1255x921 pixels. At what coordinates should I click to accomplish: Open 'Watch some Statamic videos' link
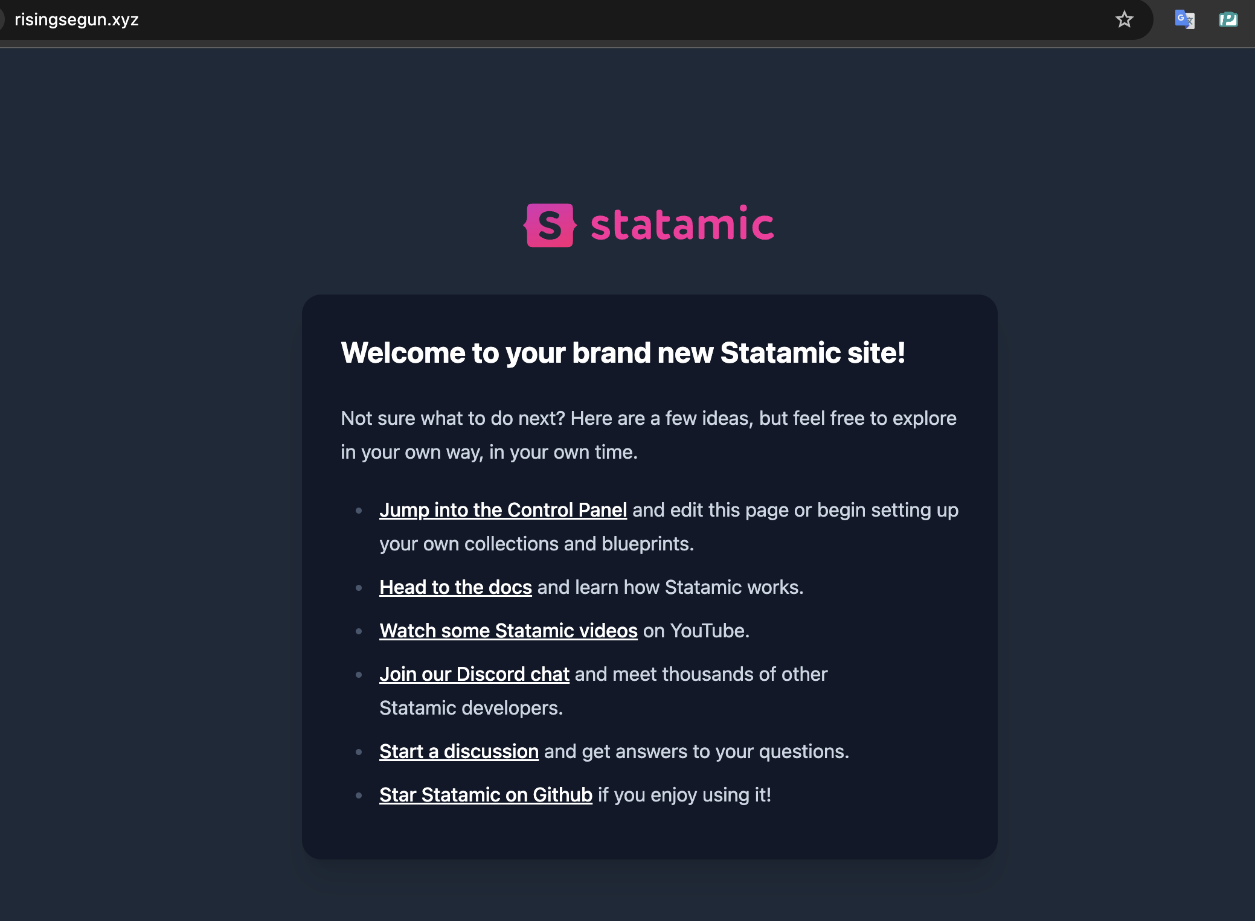(508, 630)
